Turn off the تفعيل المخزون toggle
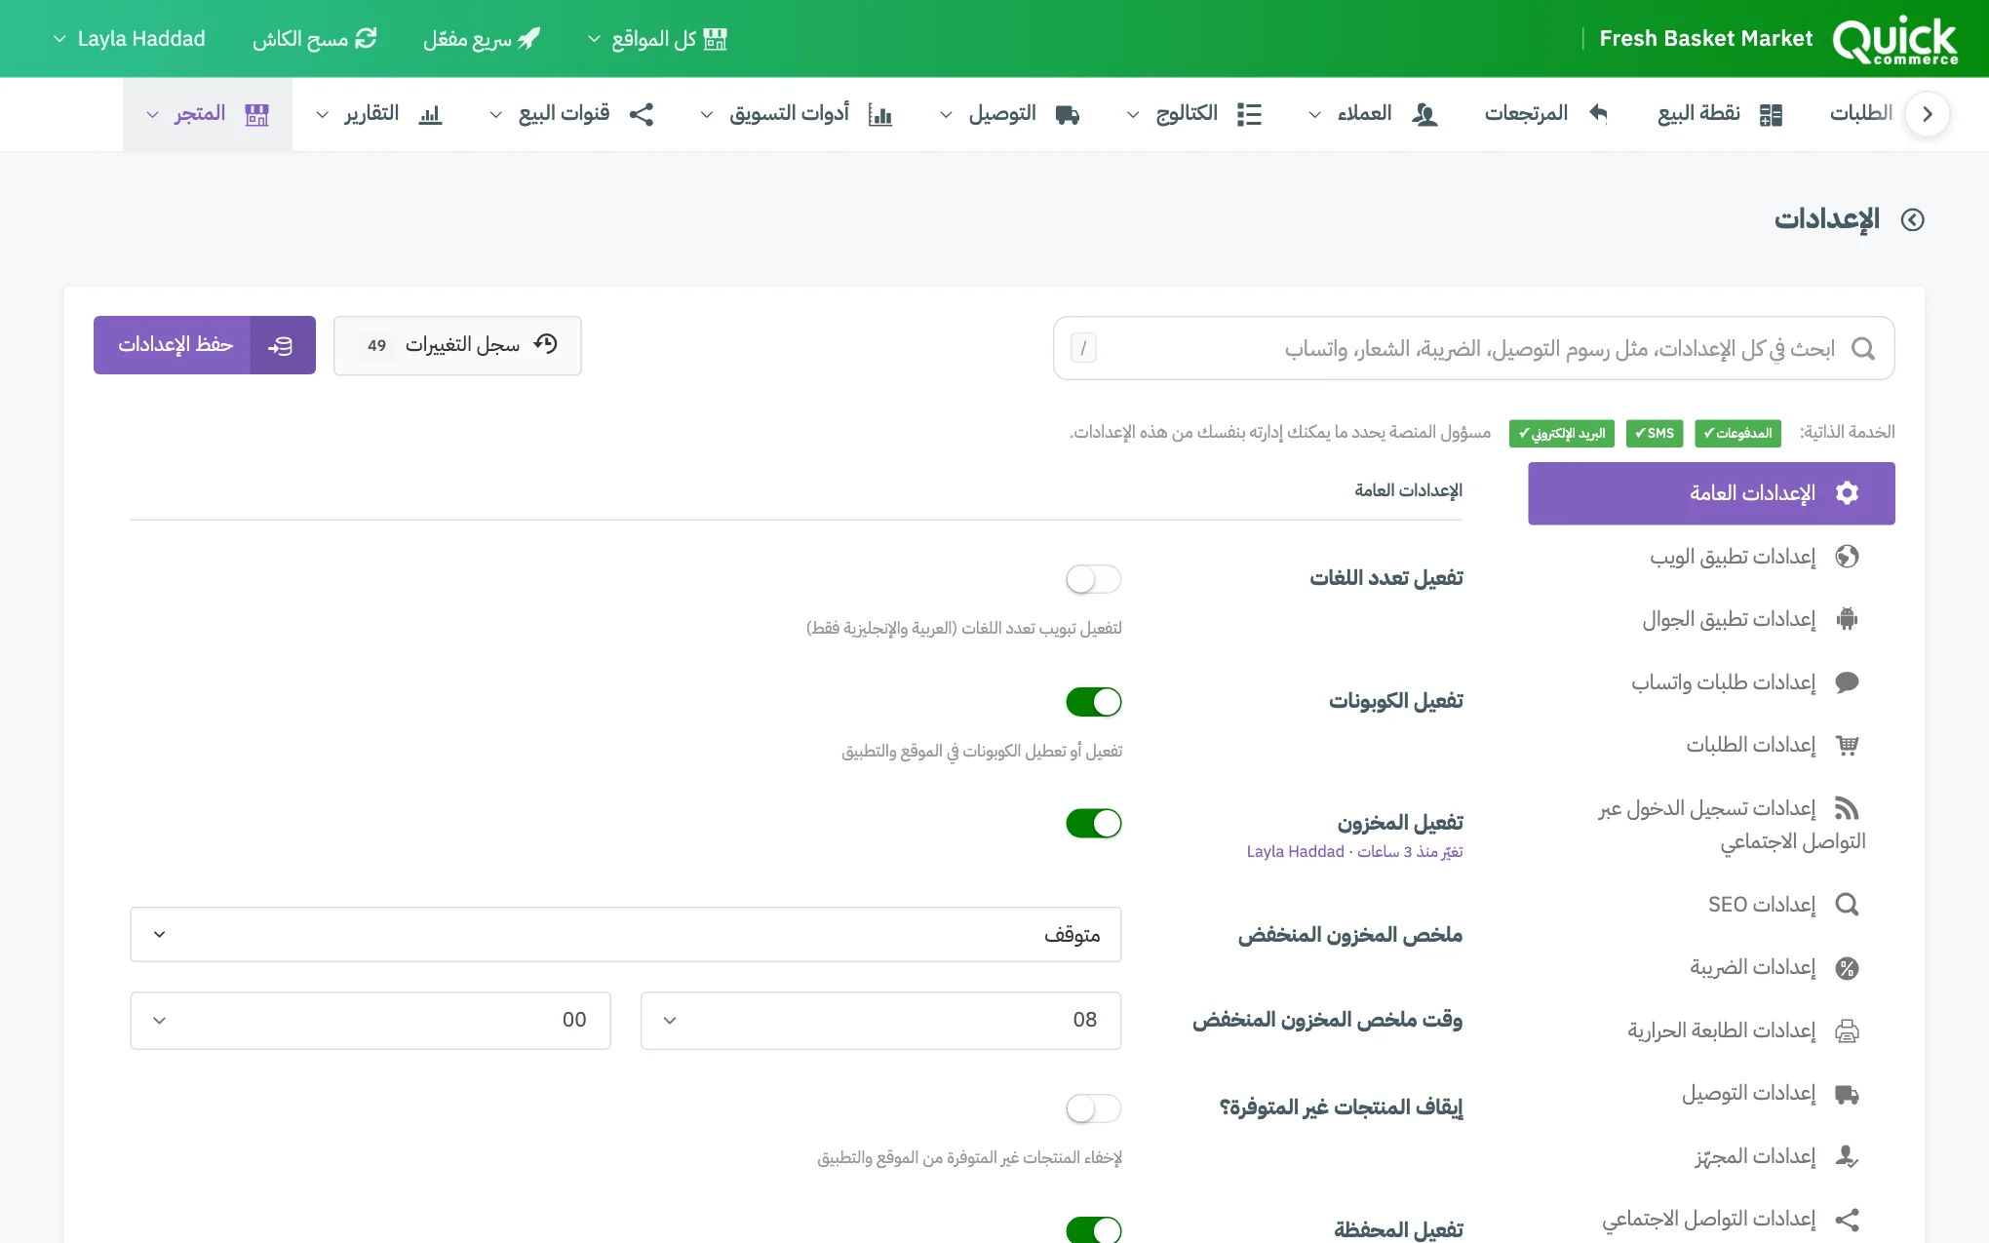This screenshot has height=1243, width=1989. coord(1094,824)
